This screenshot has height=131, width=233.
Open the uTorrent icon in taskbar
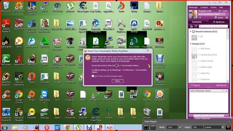79,128
